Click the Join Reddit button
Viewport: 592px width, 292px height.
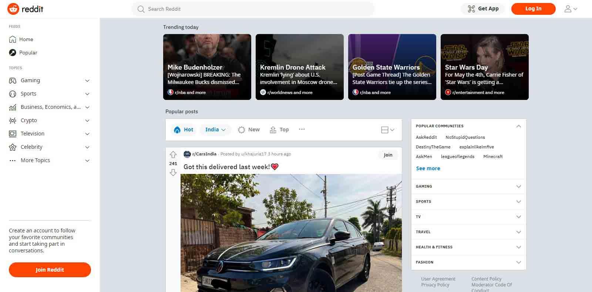pos(50,270)
